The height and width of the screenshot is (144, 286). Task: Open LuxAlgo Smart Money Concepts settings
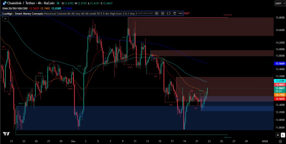pos(163,13)
